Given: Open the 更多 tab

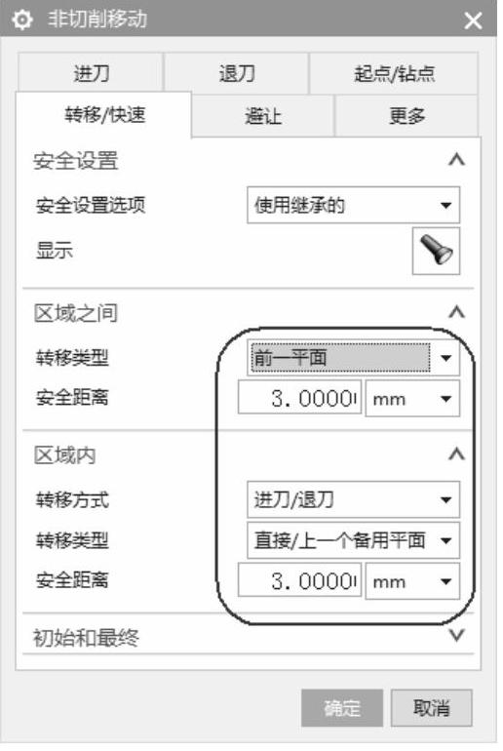Looking at the screenshot, I should click(406, 115).
